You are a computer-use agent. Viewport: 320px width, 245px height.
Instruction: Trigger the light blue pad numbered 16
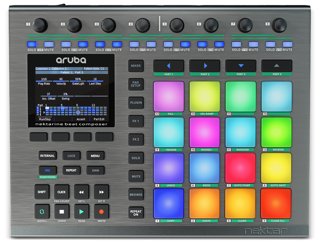coord(277,96)
